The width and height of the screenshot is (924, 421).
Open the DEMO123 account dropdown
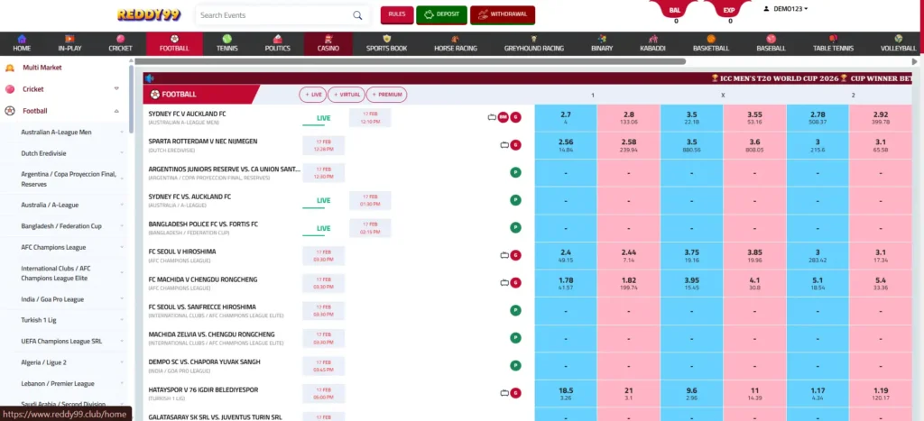785,9
